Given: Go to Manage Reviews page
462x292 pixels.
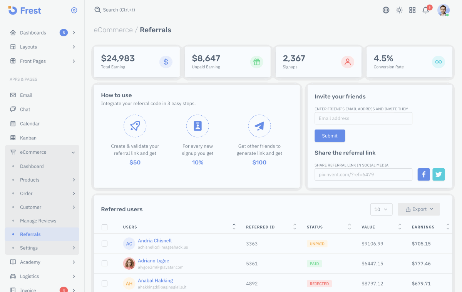Looking at the screenshot, I should click(38, 221).
